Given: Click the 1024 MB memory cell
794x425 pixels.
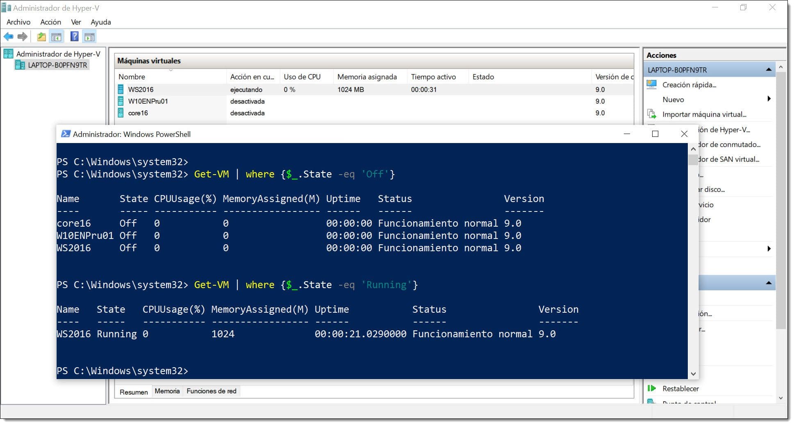Looking at the screenshot, I should (x=350, y=89).
